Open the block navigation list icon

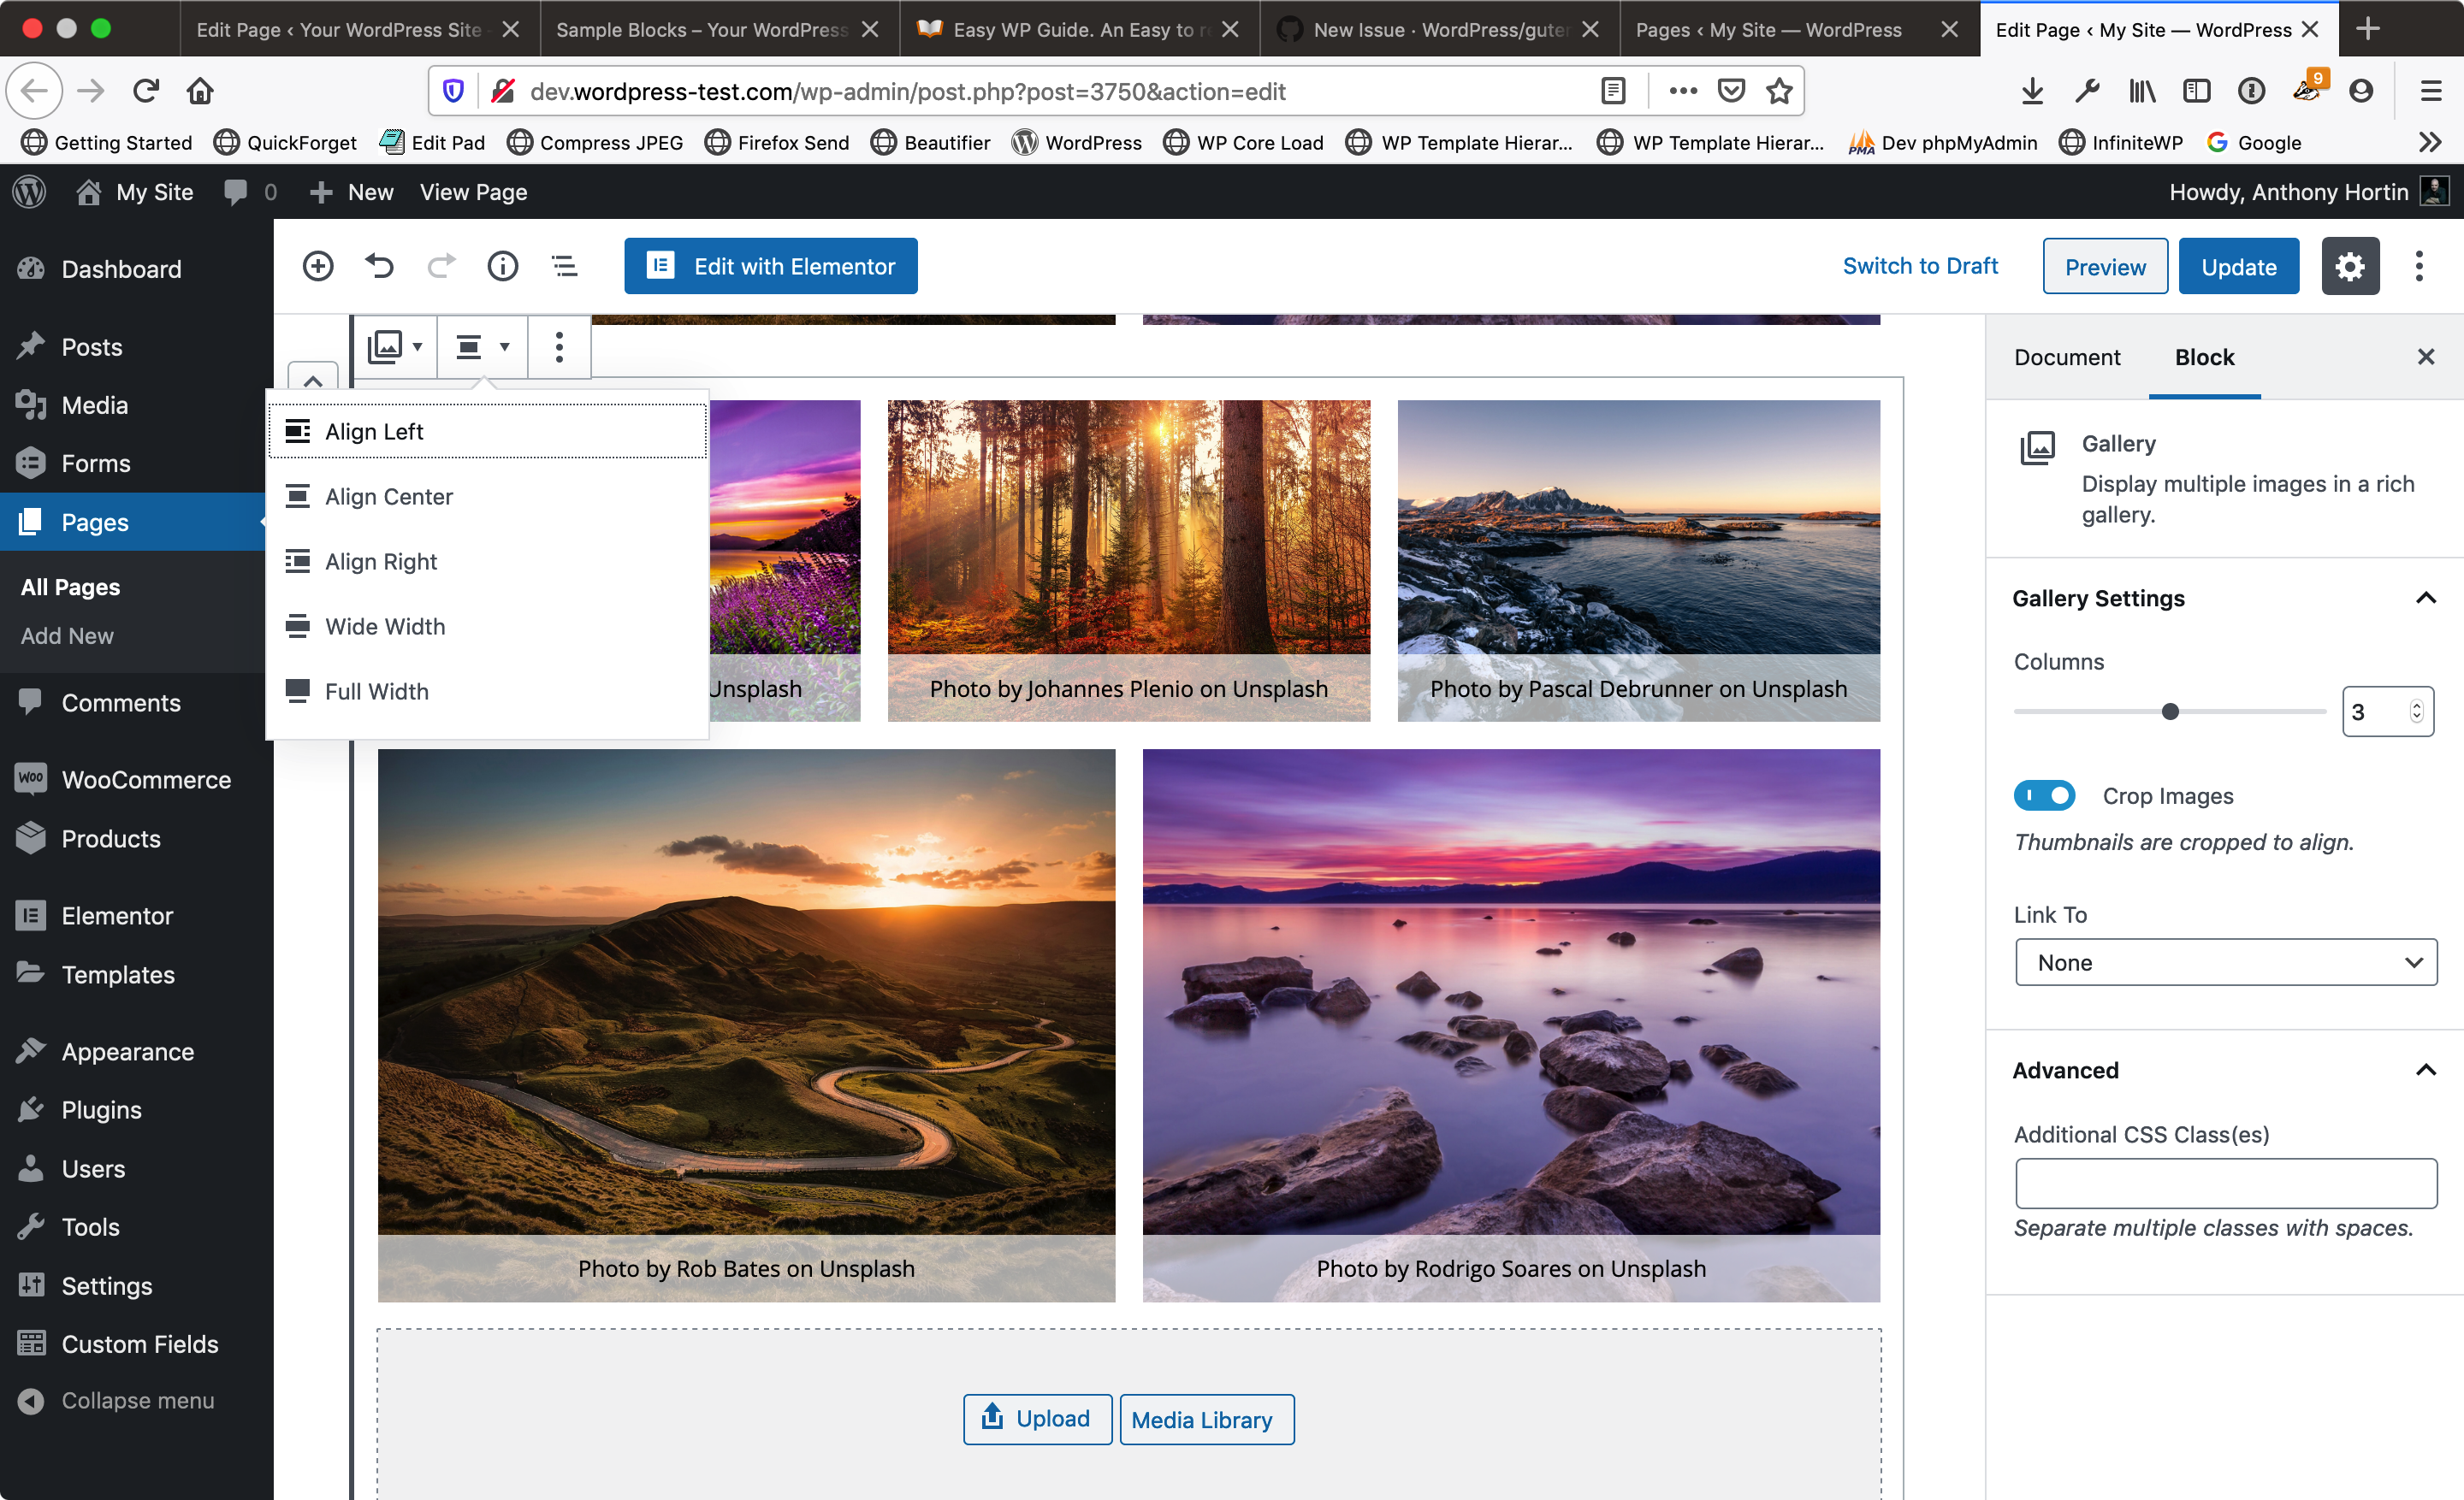(565, 266)
